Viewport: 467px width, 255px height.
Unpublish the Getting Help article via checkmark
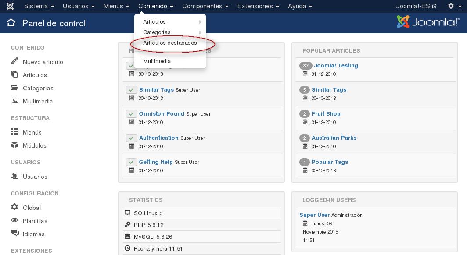tap(132, 162)
